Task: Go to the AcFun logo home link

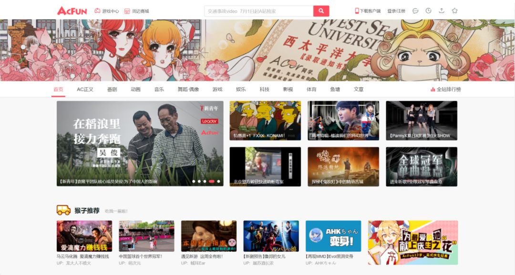Action: 72,11
